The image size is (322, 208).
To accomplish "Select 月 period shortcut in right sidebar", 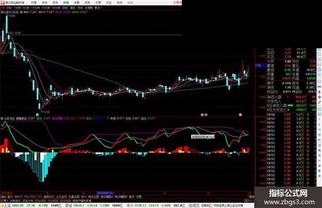I will coord(319,155).
